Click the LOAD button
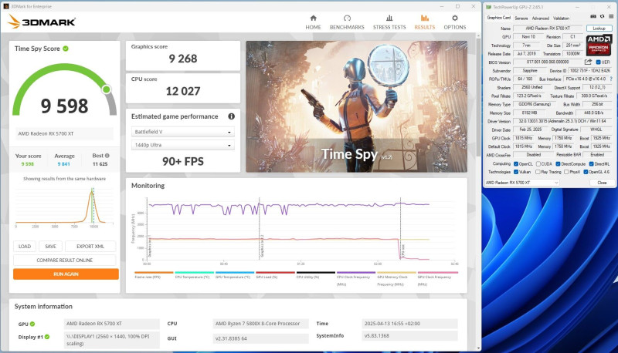This screenshot has height=353, width=618. point(25,246)
